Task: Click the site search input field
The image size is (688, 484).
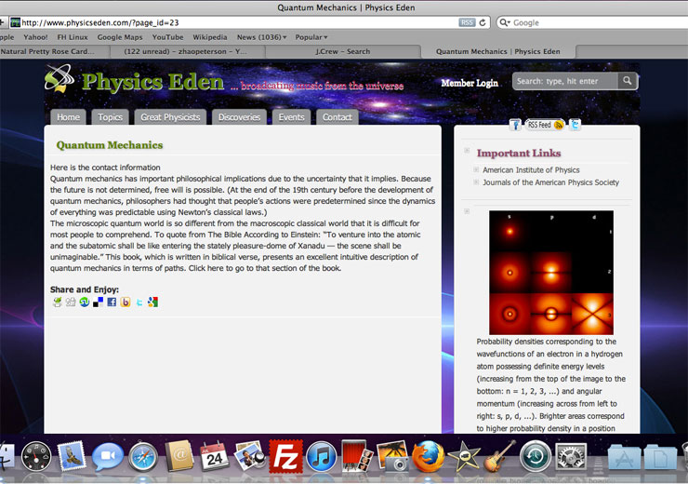Action: [565, 81]
